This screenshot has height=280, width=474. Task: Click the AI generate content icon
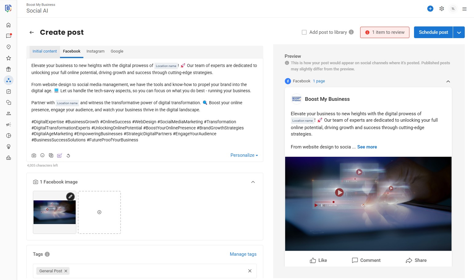59,156
